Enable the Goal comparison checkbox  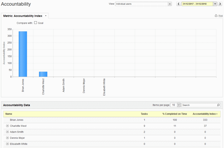(x=36, y=23)
